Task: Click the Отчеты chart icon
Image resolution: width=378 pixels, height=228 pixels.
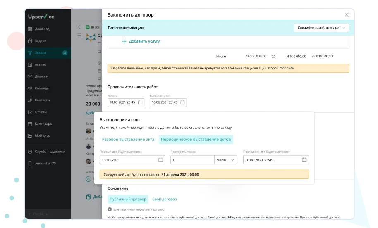Action: [30, 112]
